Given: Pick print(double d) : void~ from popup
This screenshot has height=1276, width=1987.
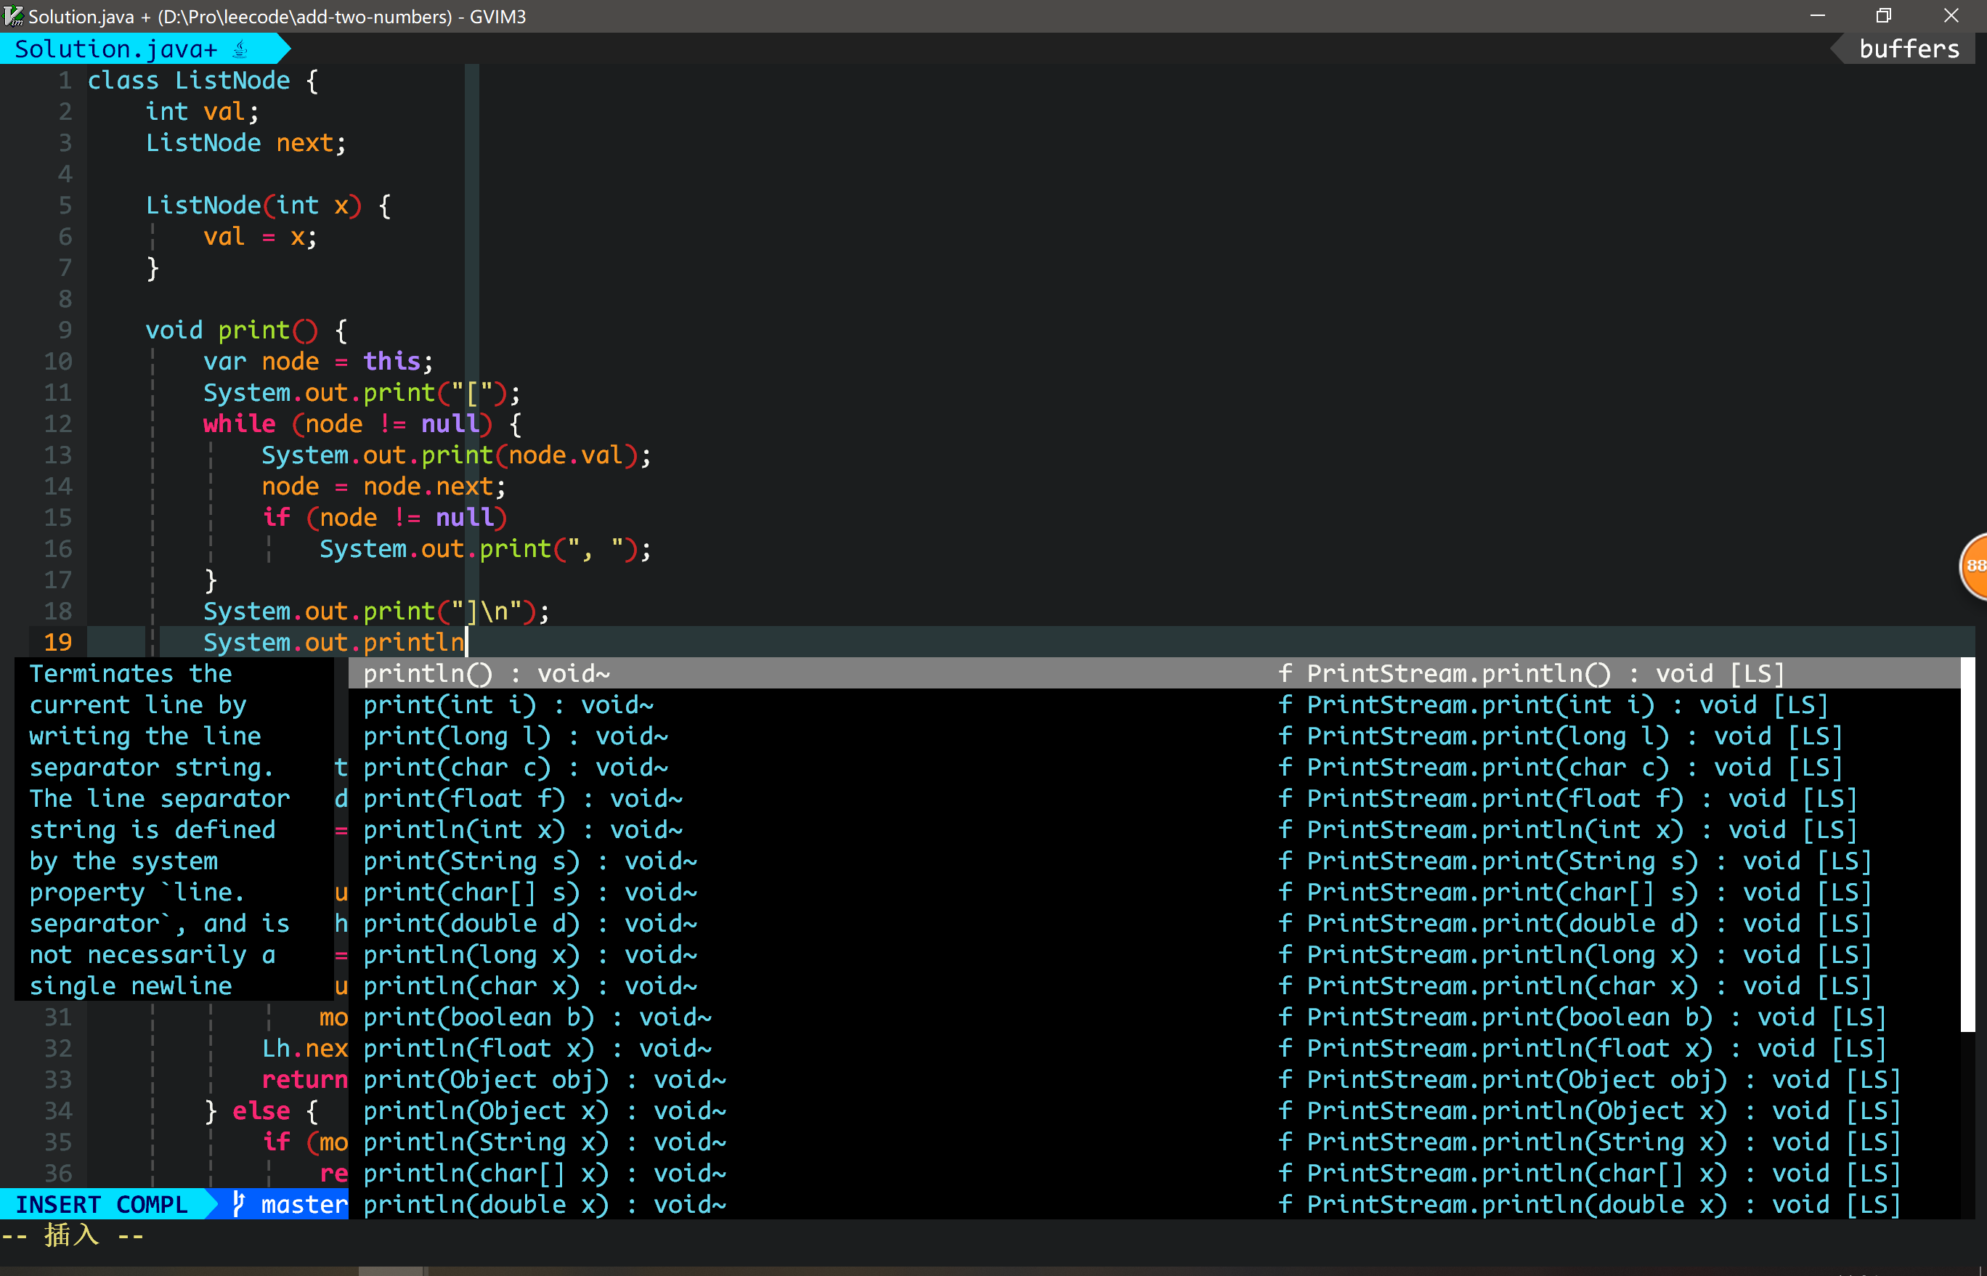Looking at the screenshot, I should 1154,923.
